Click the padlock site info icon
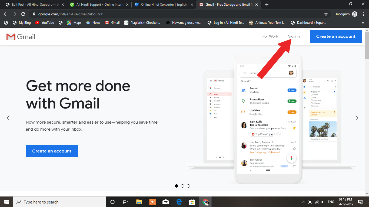 tap(34, 14)
